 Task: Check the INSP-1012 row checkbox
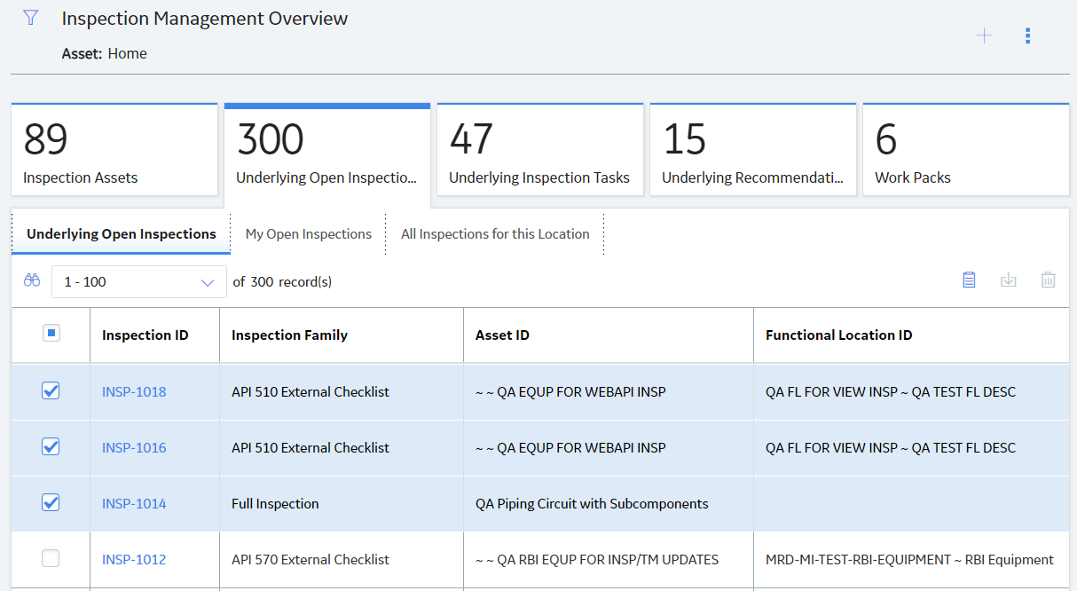(x=51, y=559)
